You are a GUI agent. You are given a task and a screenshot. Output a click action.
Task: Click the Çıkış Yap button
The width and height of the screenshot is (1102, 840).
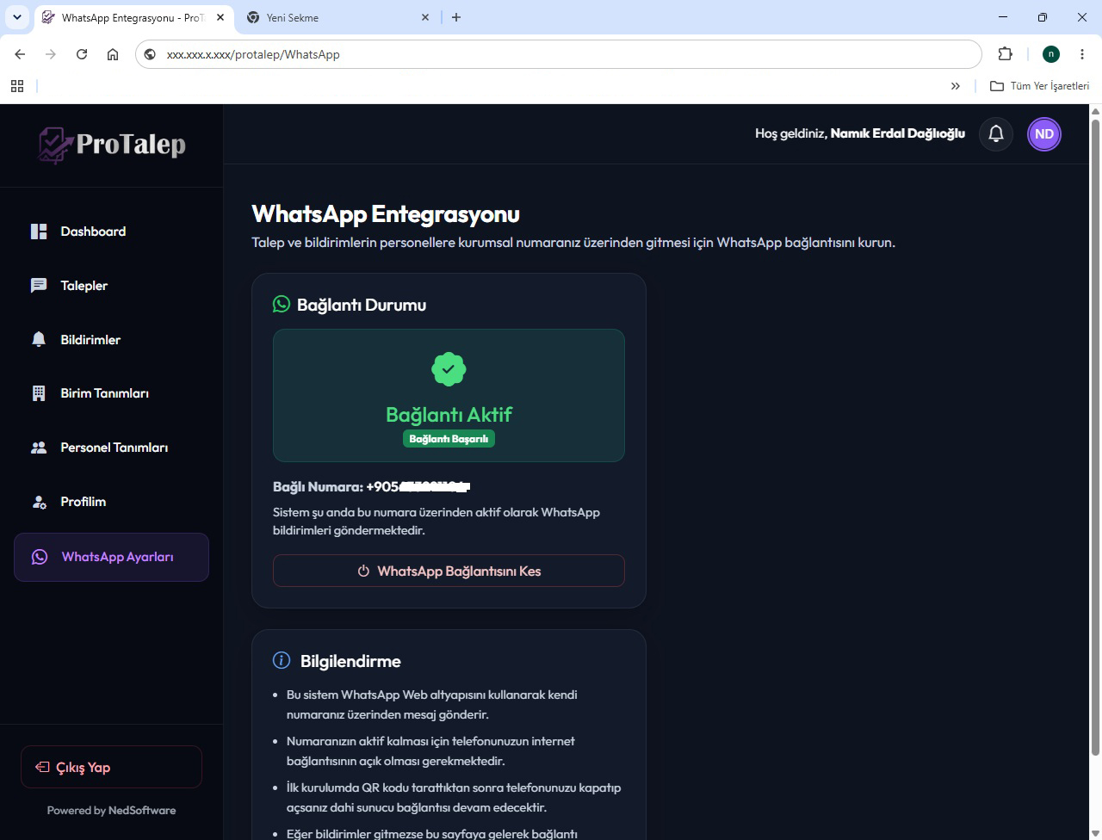click(111, 767)
